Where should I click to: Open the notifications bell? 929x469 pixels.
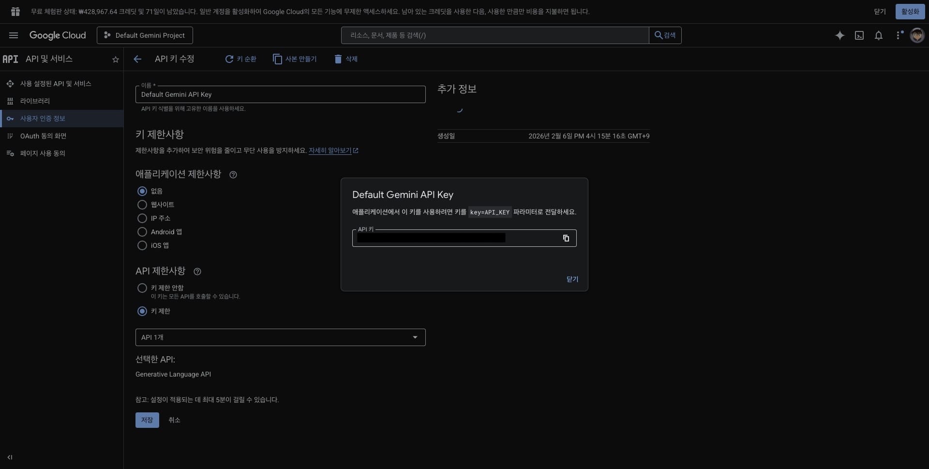(878, 35)
